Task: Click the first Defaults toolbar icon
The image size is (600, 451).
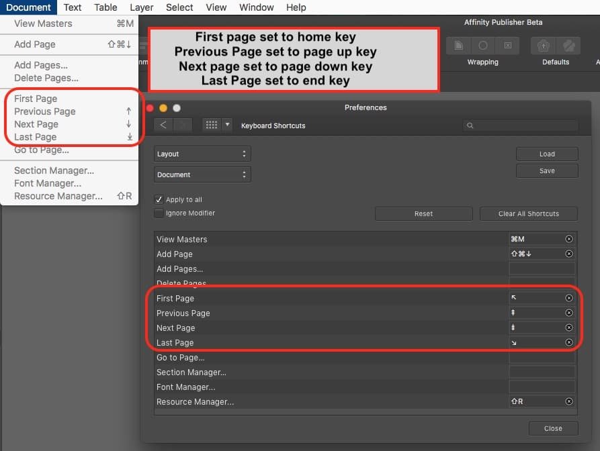Action: click(542, 46)
